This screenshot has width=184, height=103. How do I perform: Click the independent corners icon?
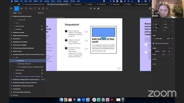click(172, 31)
